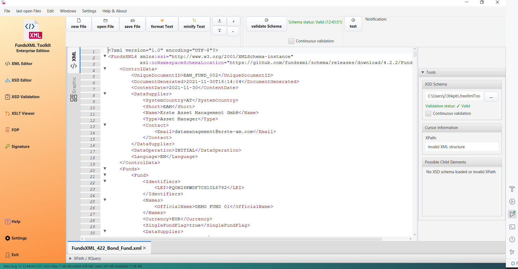This screenshot has height=269, width=518.
Task: Open the XML Editor from sidebar
Action: click(x=19, y=64)
